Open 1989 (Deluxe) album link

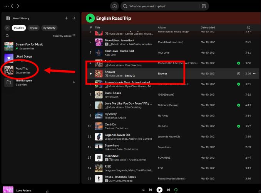pos(166,95)
